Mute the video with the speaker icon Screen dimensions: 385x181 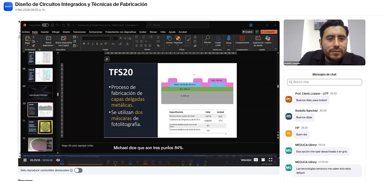click(58, 160)
